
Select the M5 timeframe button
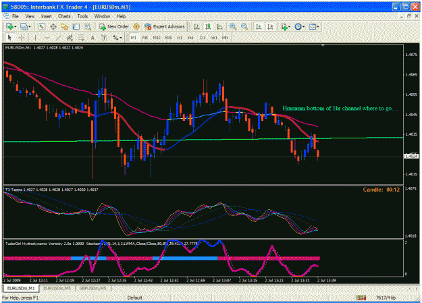(x=144, y=38)
